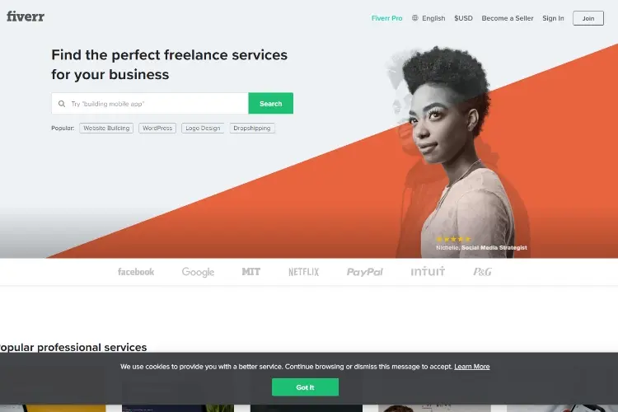Accept cookies with the Got It button

305,387
